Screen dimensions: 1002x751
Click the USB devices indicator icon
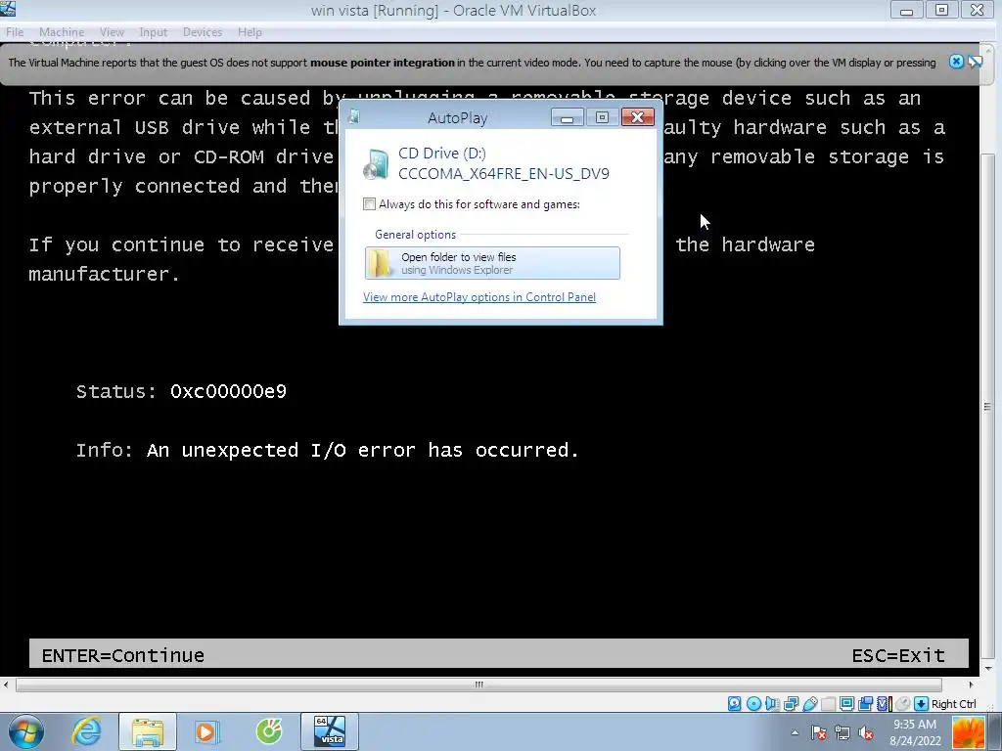click(810, 704)
